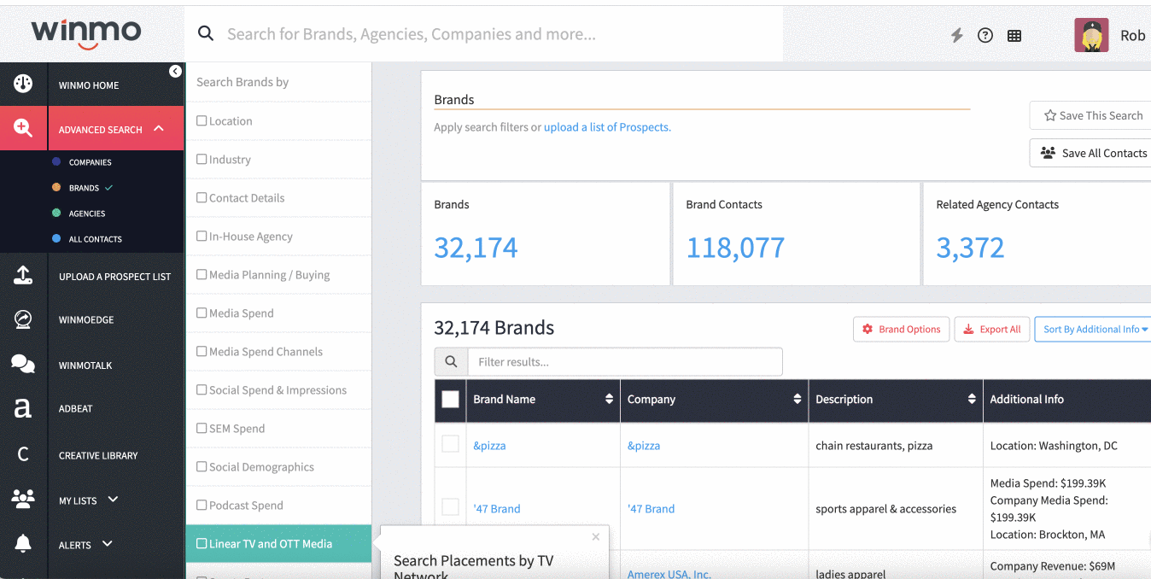1151x579 pixels.
Task: Open Brands under Advanced Search
Action: (x=84, y=188)
